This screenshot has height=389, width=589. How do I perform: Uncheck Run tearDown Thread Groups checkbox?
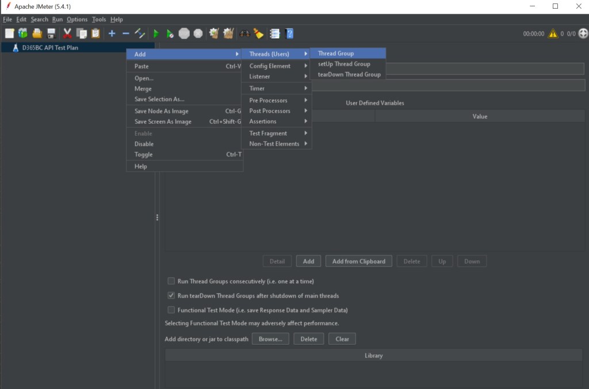point(171,296)
